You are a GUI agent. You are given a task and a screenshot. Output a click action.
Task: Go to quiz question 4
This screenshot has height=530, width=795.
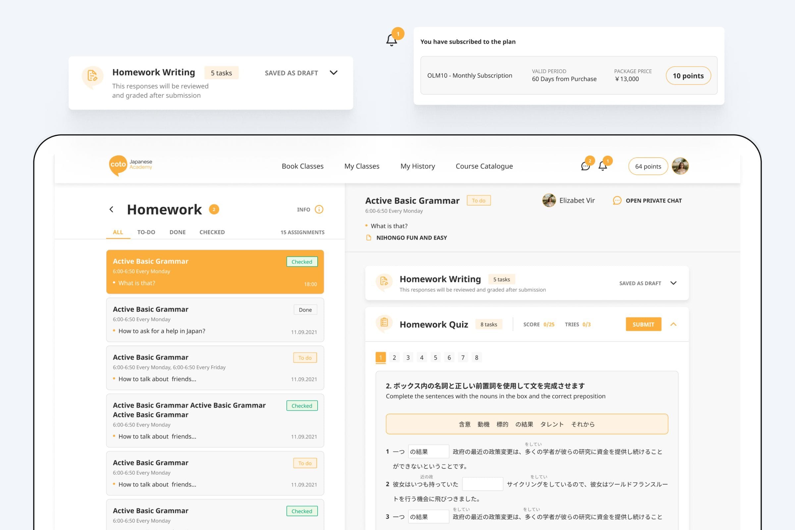[421, 357]
